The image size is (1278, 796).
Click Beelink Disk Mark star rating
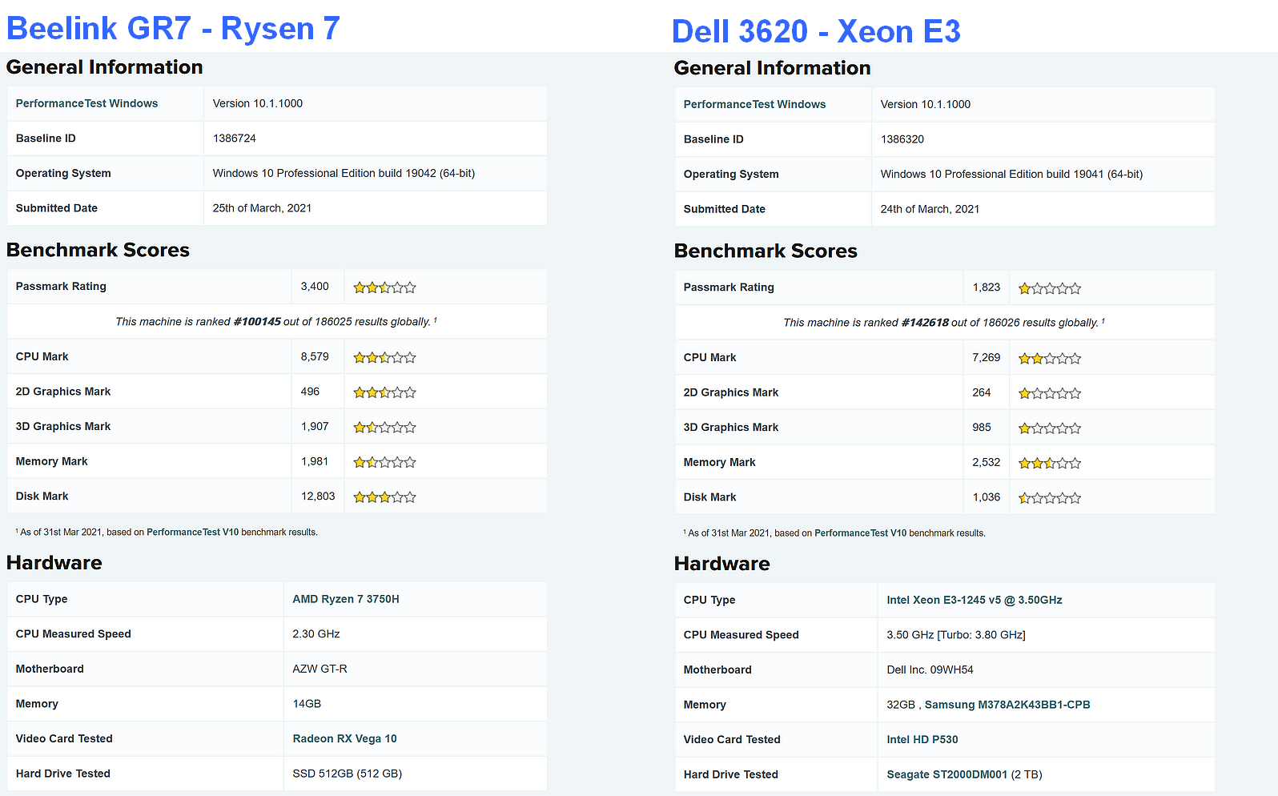(385, 496)
